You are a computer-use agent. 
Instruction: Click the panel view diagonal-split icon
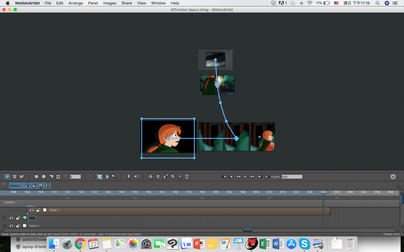[22, 177]
